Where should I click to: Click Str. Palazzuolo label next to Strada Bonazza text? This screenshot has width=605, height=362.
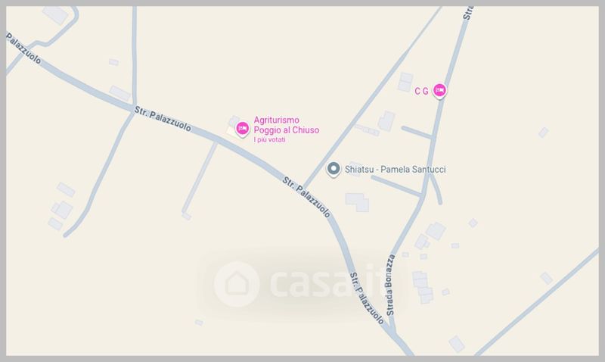pos(367,298)
